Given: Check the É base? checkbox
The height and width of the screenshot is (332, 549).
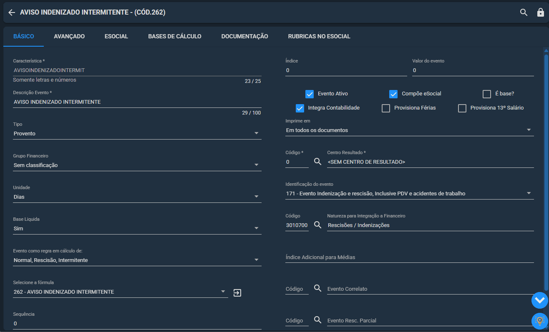Looking at the screenshot, I should (x=486, y=94).
